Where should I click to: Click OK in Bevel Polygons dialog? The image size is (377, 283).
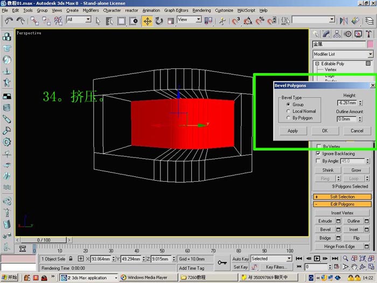tap(325, 130)
